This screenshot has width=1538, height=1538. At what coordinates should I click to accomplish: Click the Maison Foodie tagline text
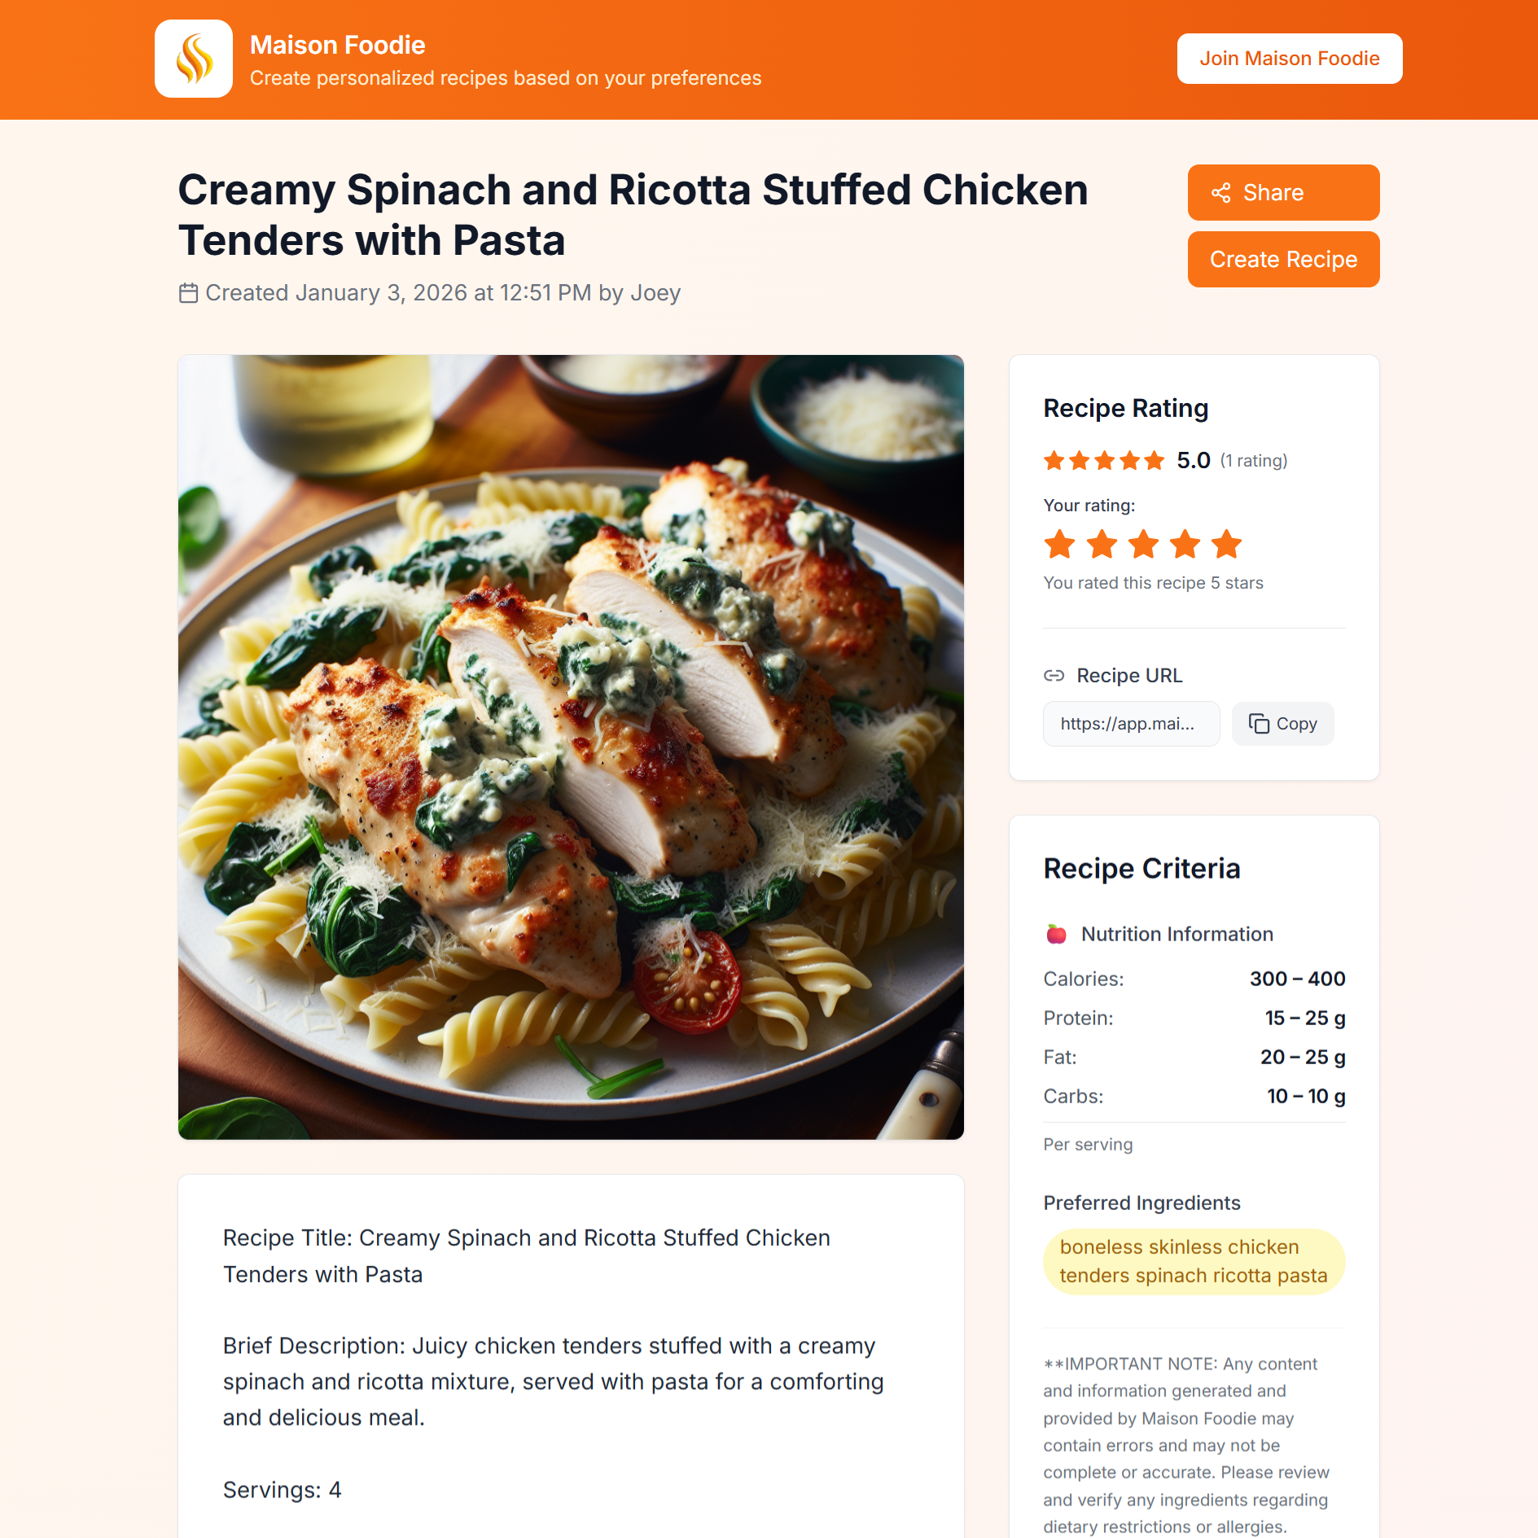tap(506, 78)
